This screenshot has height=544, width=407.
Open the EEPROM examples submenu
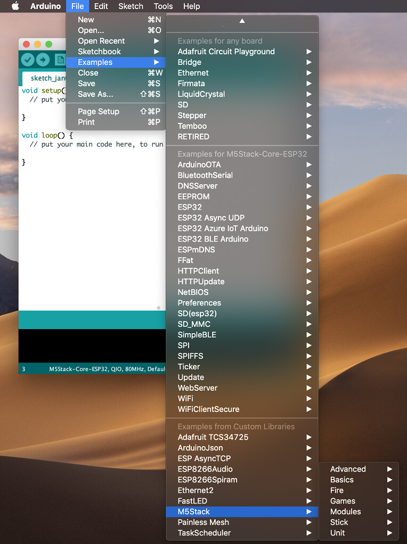point(242,197)
